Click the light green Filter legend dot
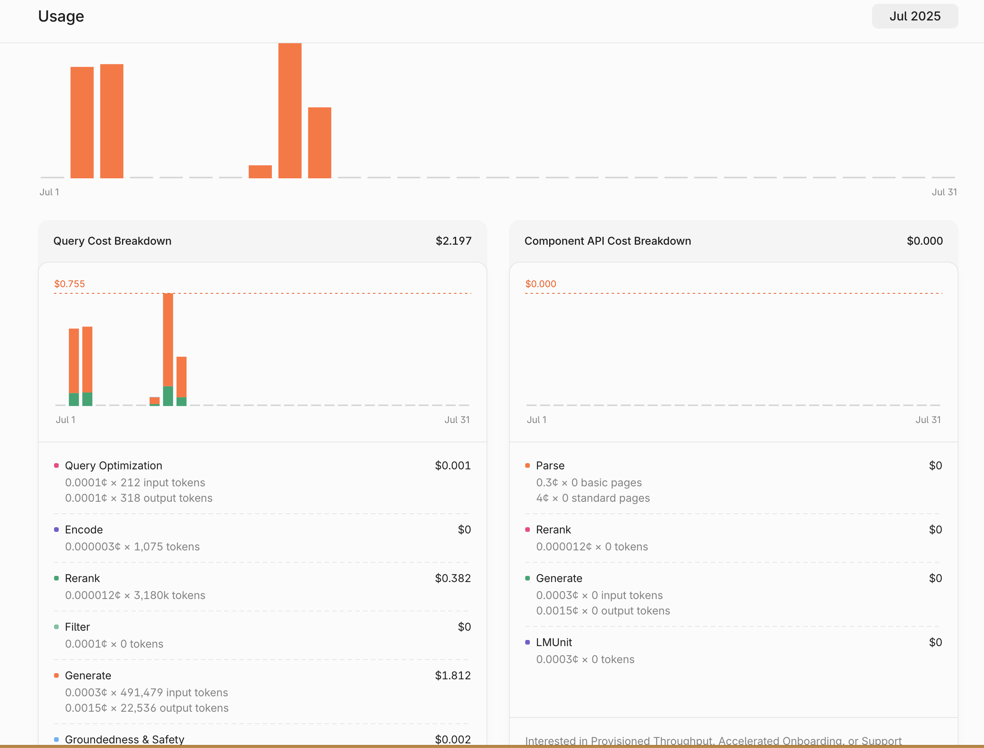This screenshot has height=748, width=984. click(56, 627)
